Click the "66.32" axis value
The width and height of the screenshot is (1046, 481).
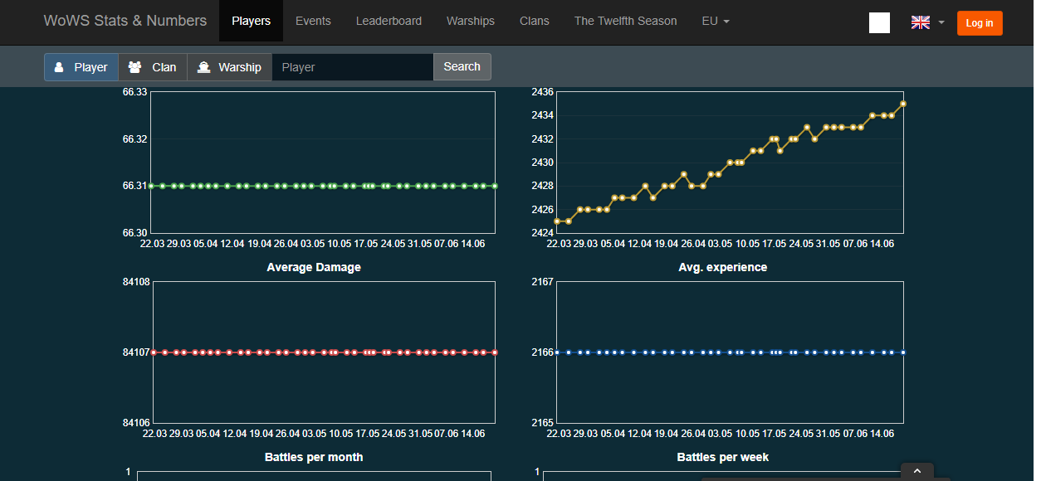[134, 138]
